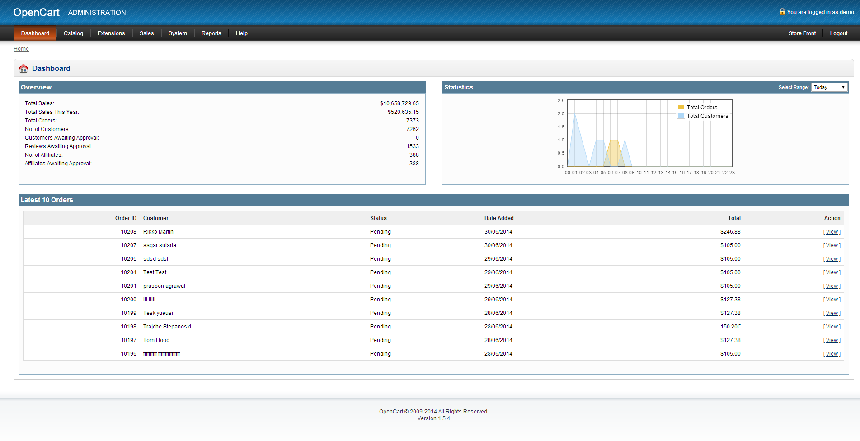View order 10197 by Tom Hood
Image resolution: width=860 pixels, height=441 pixels.
click(x=832, y=340)
